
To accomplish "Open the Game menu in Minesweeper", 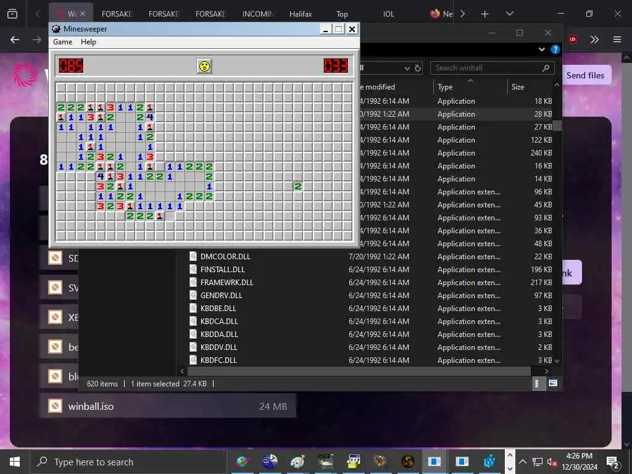I will pos(62,42).
